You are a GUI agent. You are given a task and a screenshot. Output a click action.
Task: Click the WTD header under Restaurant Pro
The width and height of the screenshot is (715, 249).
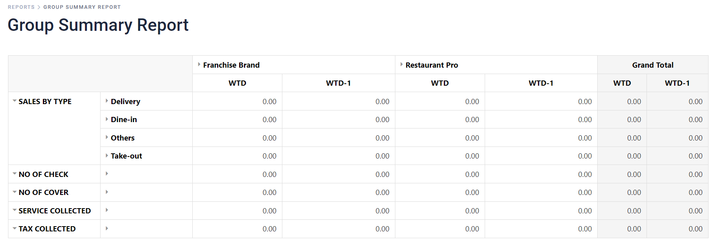(x=440, y=83)
